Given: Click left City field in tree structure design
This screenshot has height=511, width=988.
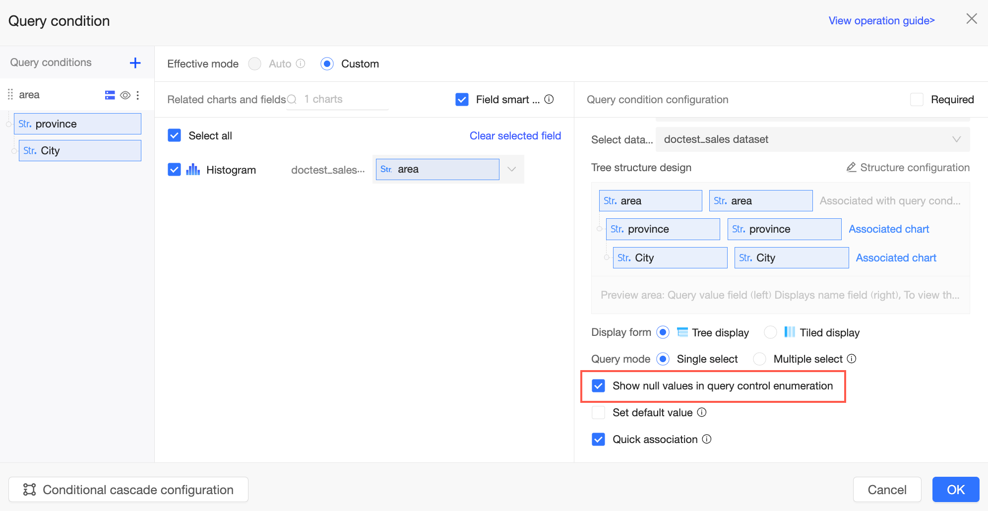Looking at the screenshot, I should (x=670, y=257).
